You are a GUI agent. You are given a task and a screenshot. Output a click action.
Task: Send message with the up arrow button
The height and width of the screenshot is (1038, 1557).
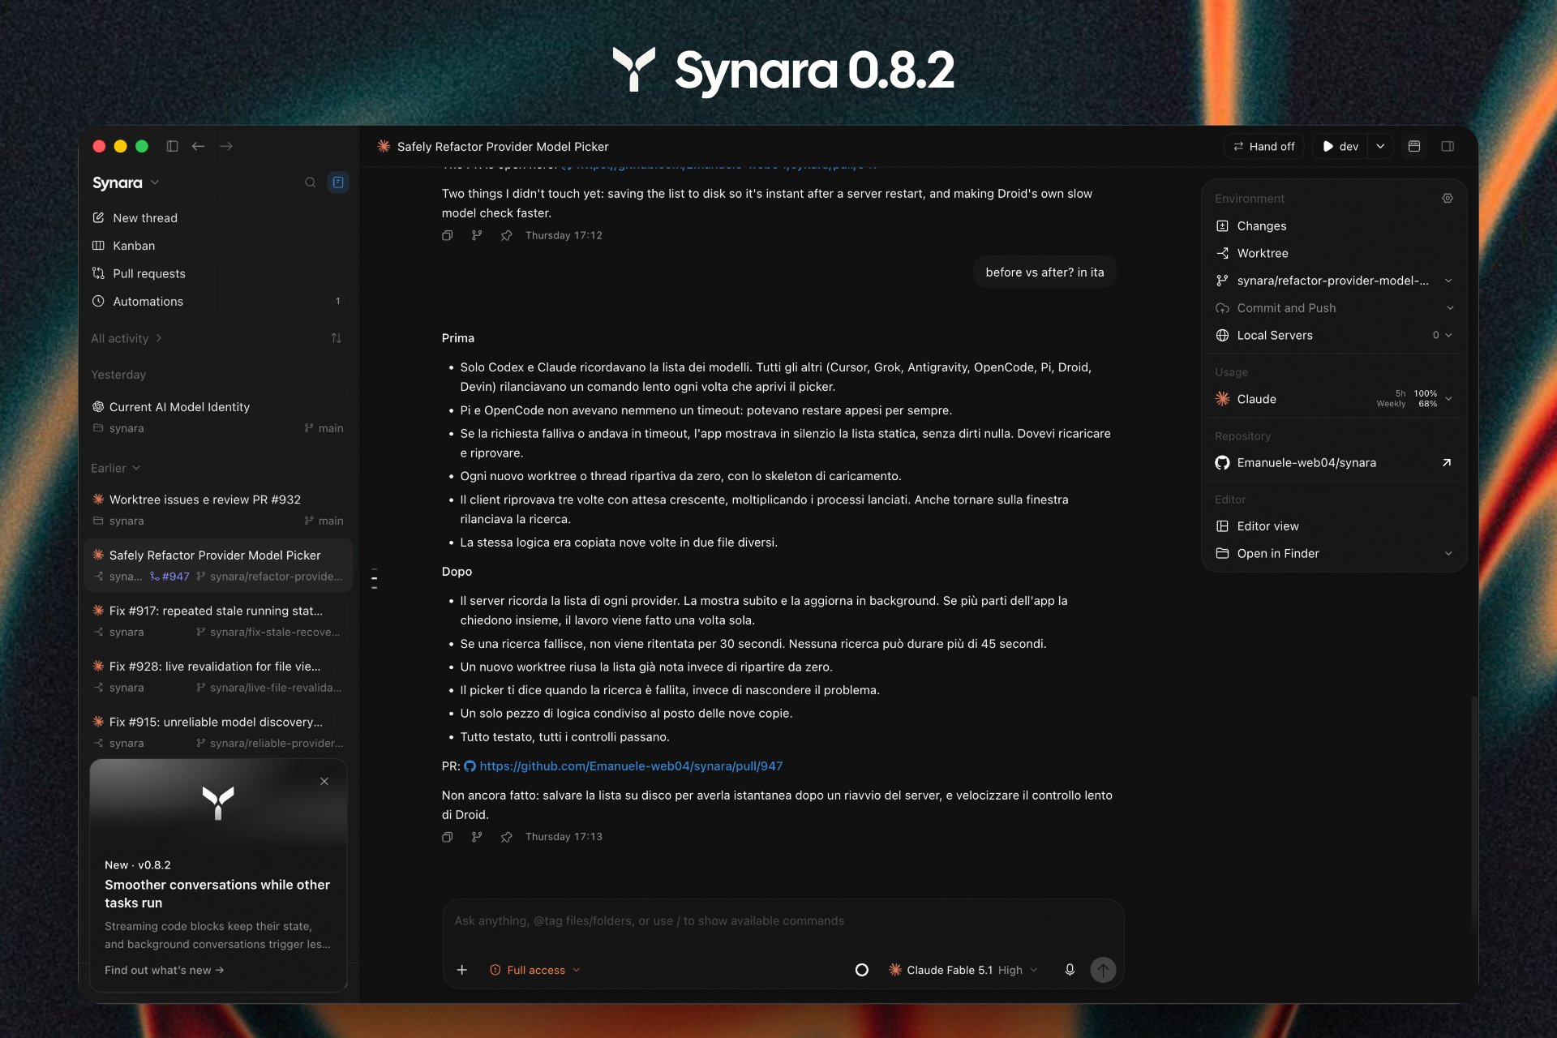point(1103,970)
